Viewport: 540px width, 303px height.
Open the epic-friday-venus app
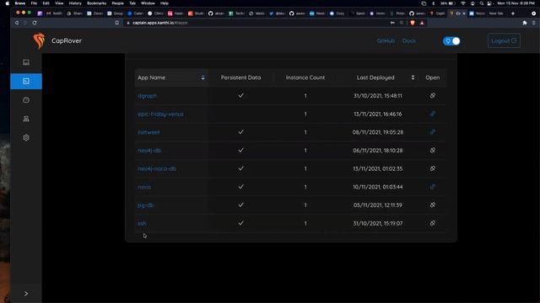160,114
